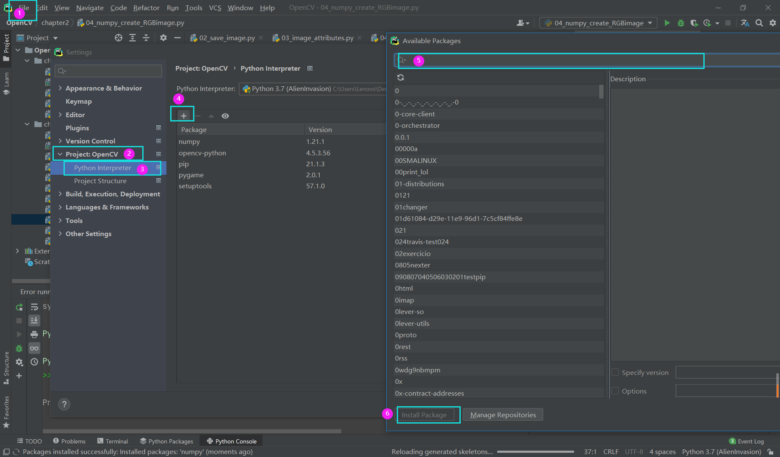Click the locate file crosshair icon in Project panel

coord(119,38)
